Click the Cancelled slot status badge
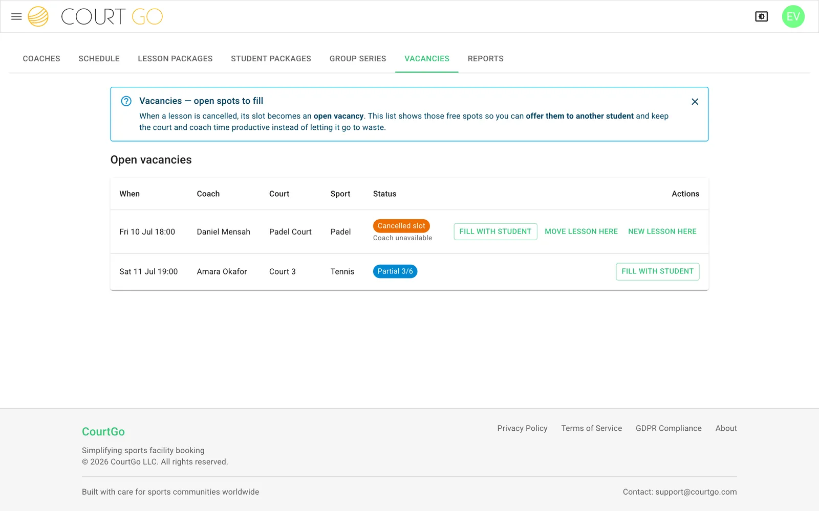Image resolution: width=819 pixels, height=511 pixels. coord(401,226)
